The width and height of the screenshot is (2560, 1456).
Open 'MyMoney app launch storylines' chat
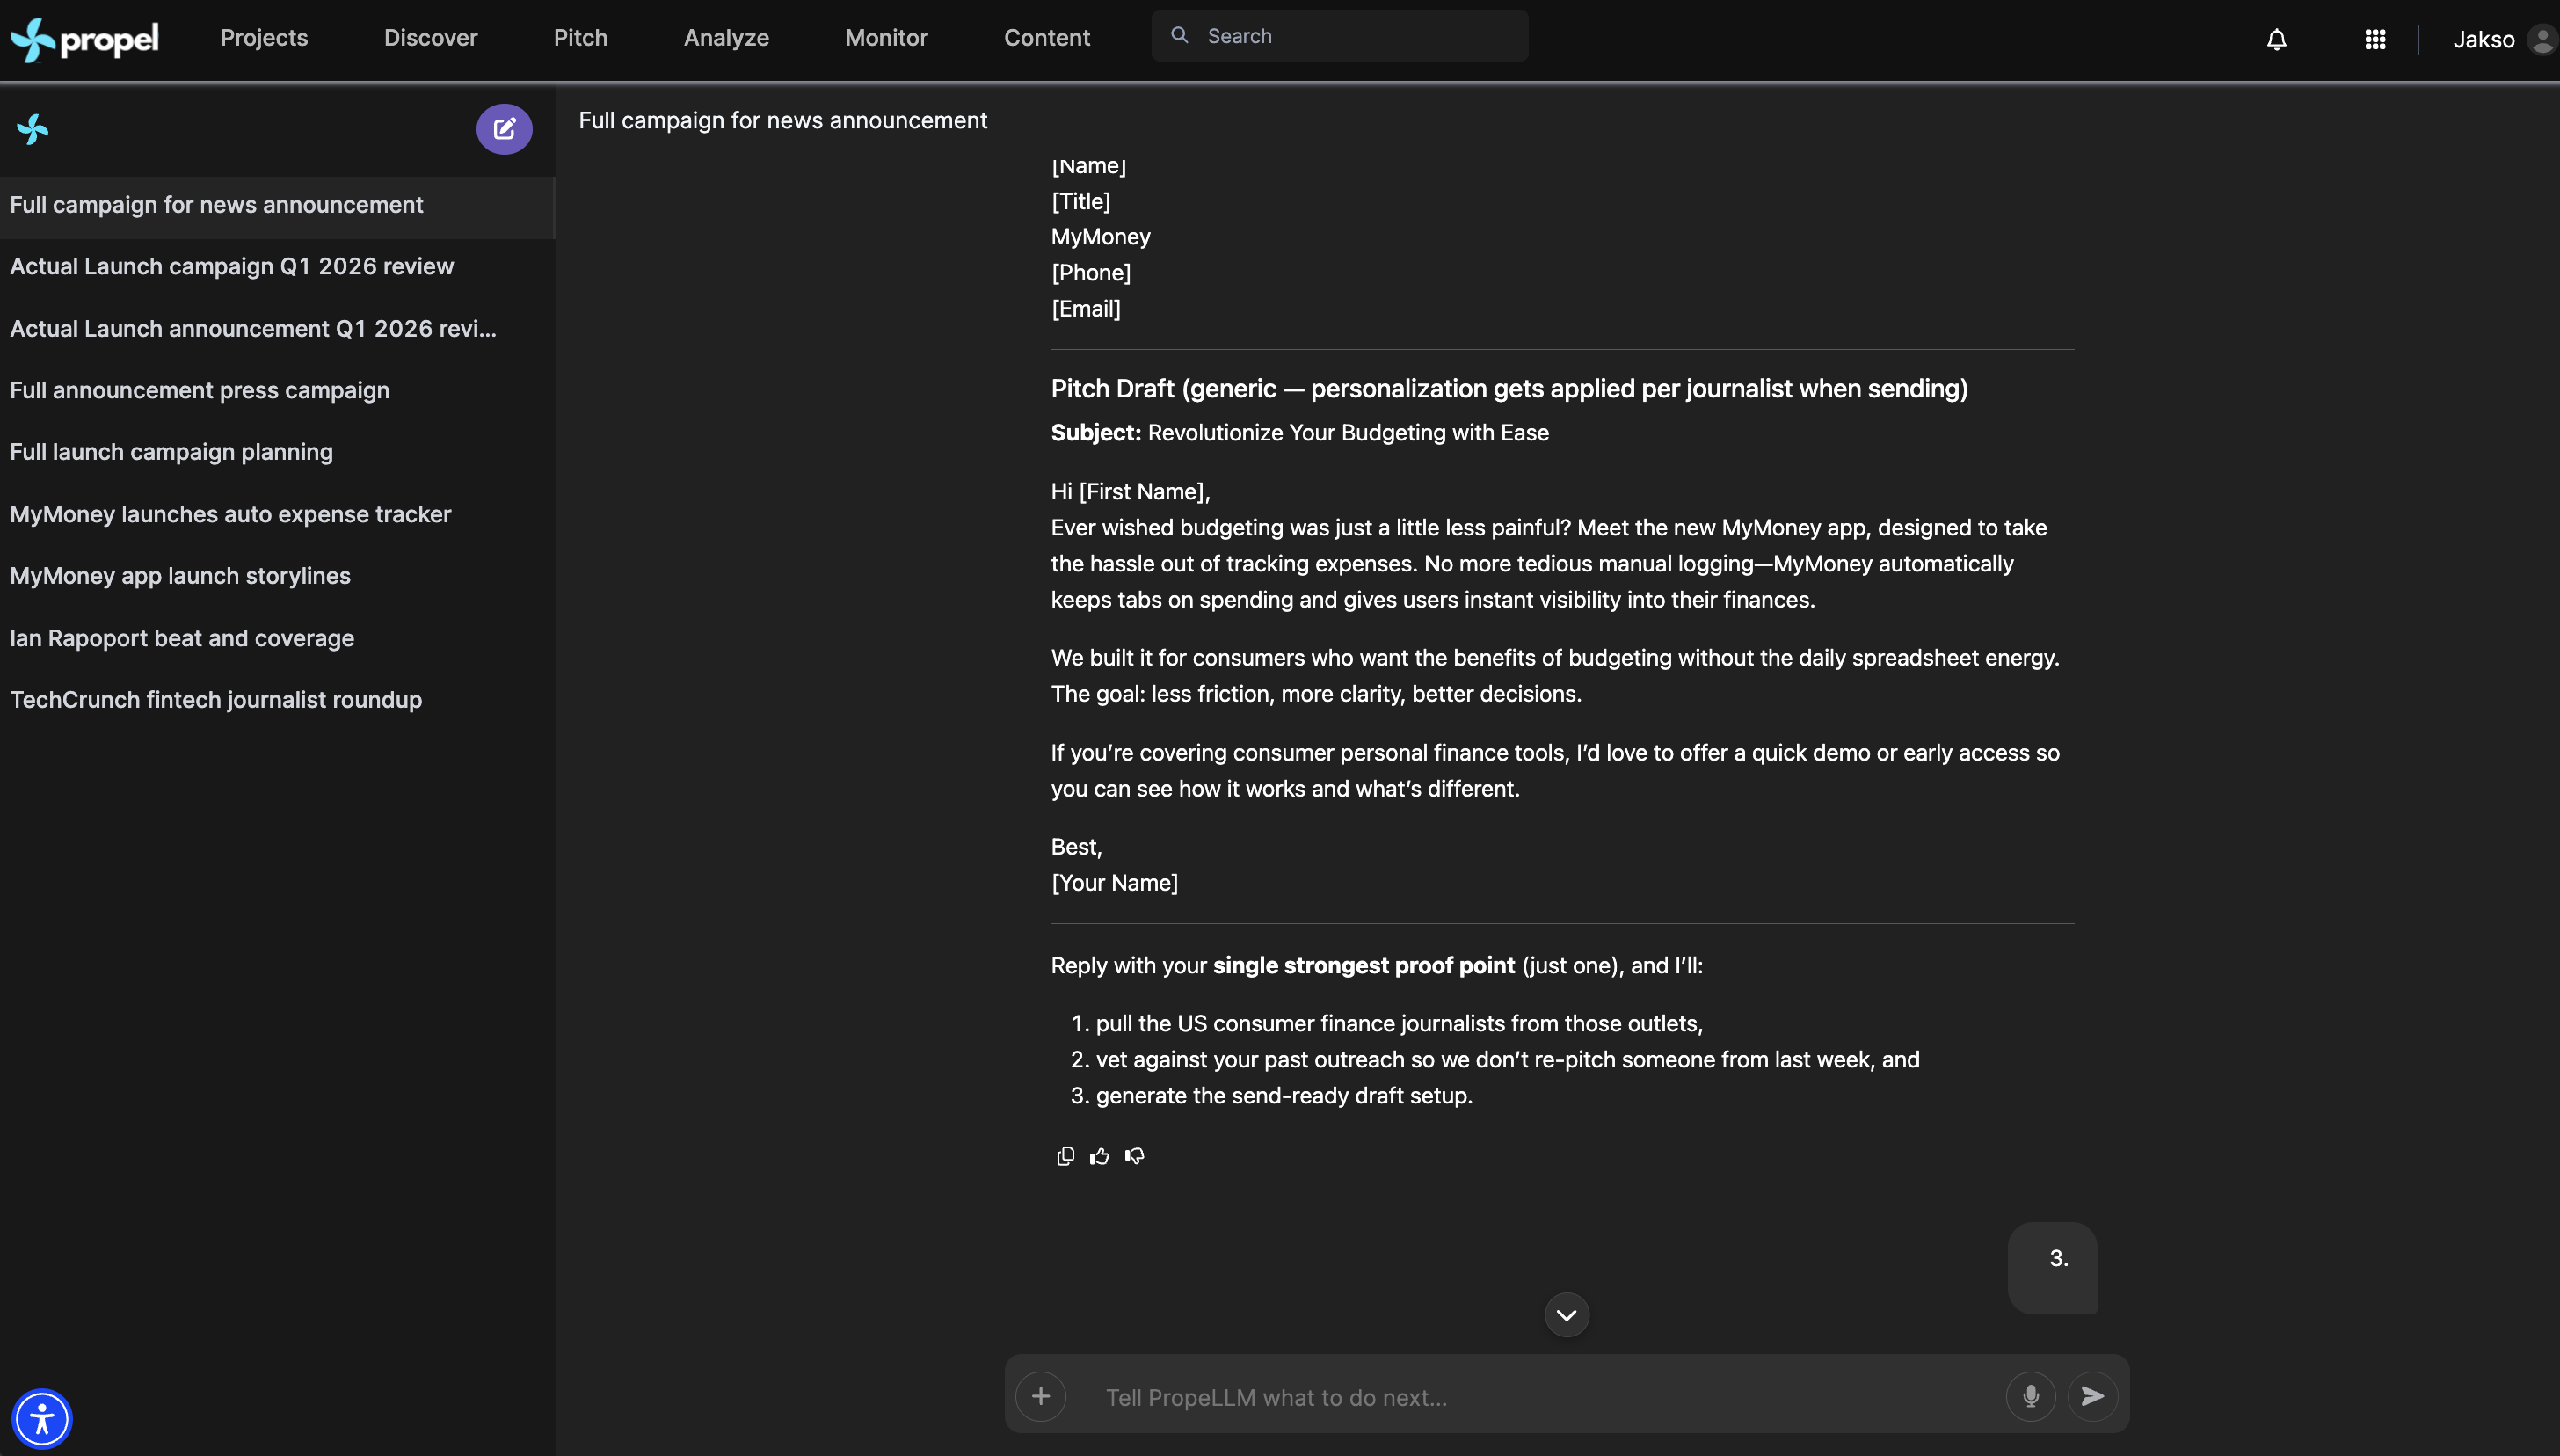coord(180,576)
